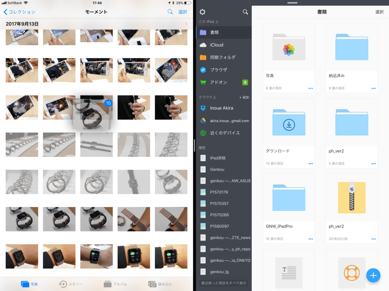Open more options for 写真 folder
The width and height of the screenshot is (389, 291).
(x=311, y=88)
